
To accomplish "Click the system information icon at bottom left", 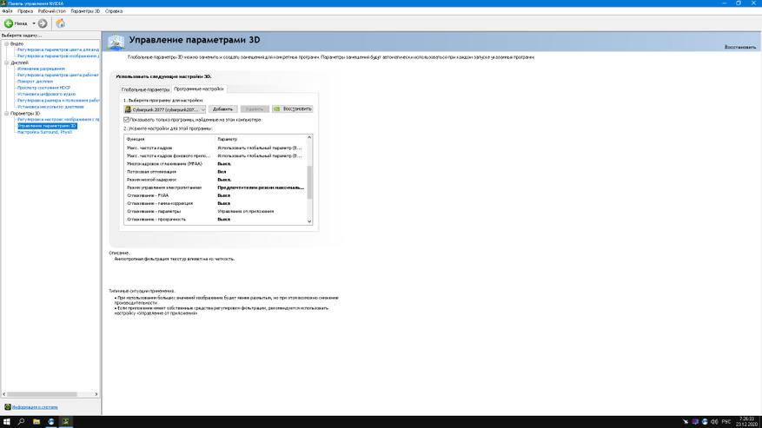I will 8,406.
